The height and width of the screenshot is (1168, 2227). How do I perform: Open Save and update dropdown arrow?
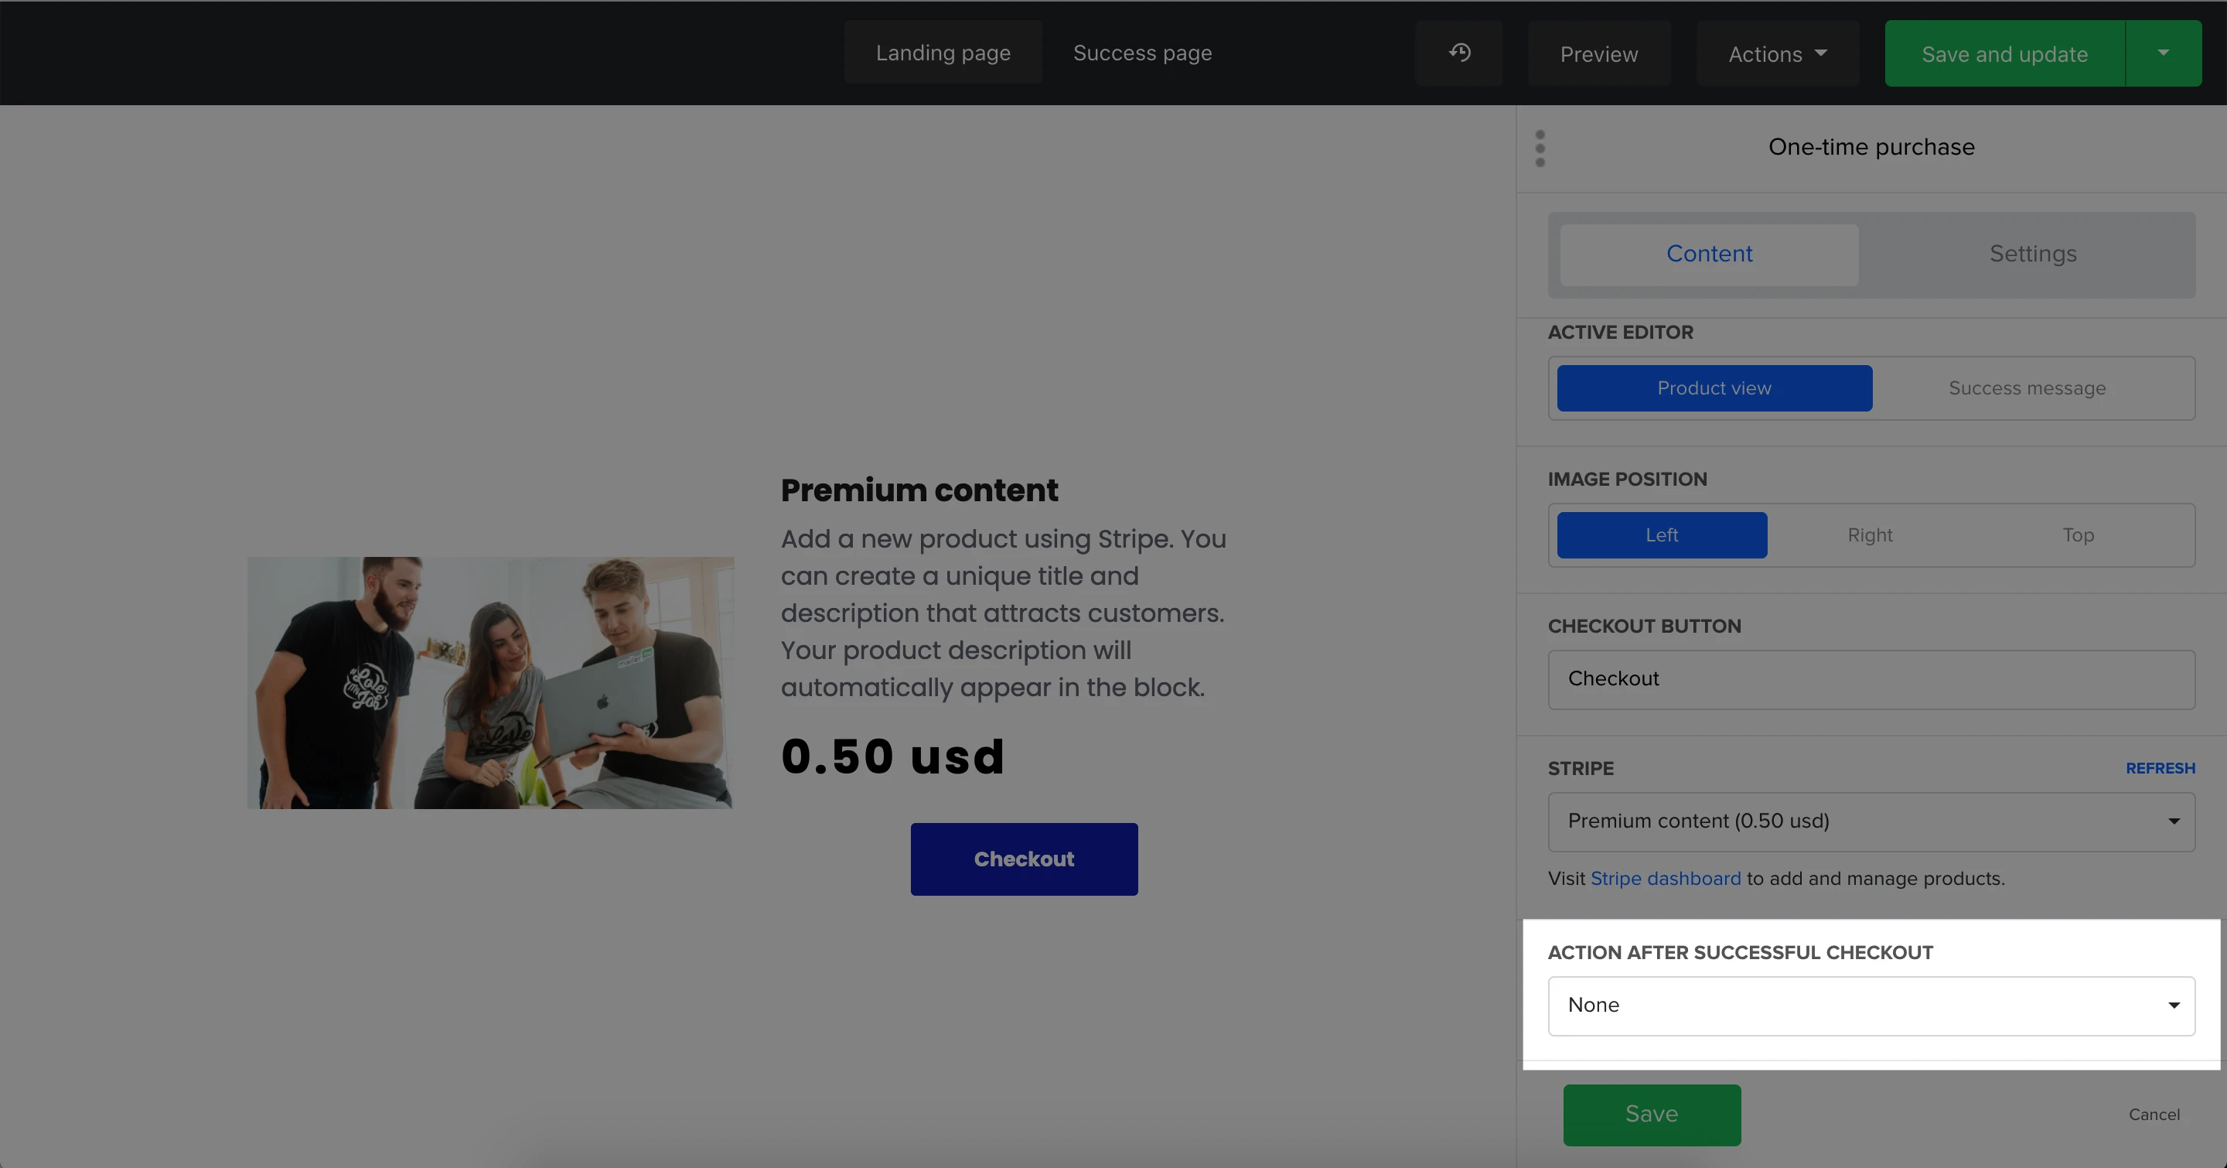coord(2163,53)
